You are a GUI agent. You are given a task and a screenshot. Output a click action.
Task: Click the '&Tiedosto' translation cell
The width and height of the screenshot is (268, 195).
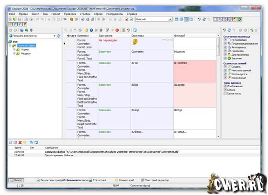195,71
